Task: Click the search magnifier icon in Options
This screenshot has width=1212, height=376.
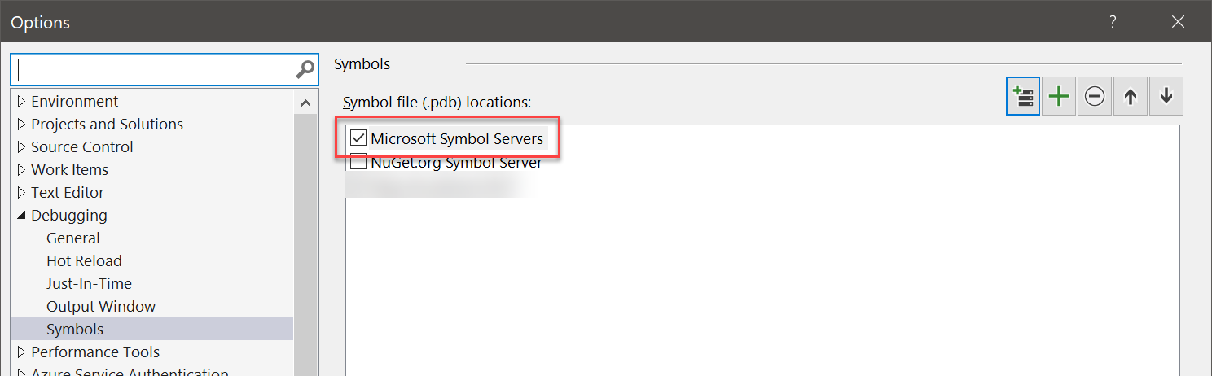Action: pyautogui.click(x=305, y=70)
